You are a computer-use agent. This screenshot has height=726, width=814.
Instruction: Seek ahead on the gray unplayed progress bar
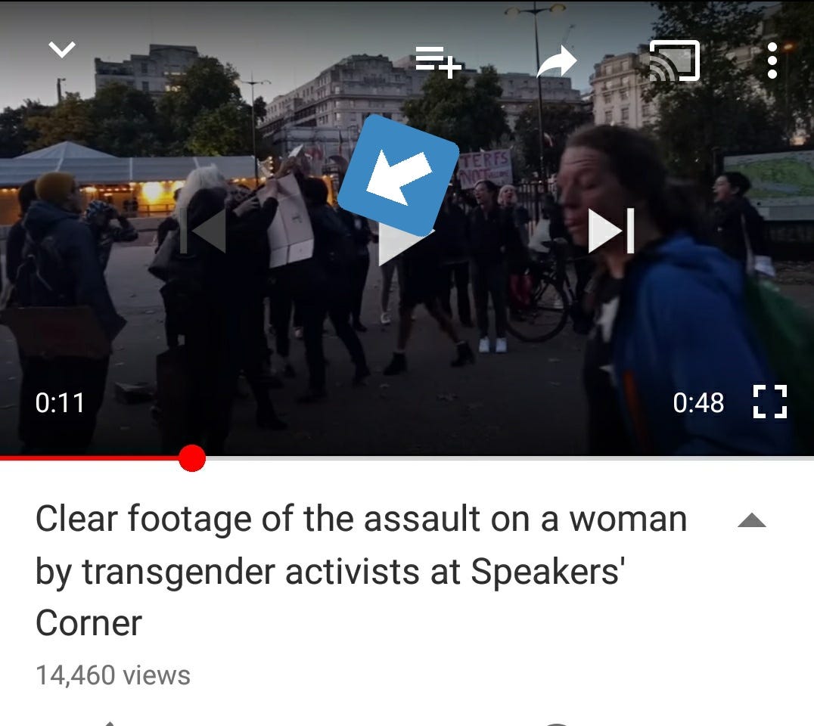pyautogui.click(x=510, y=458)
